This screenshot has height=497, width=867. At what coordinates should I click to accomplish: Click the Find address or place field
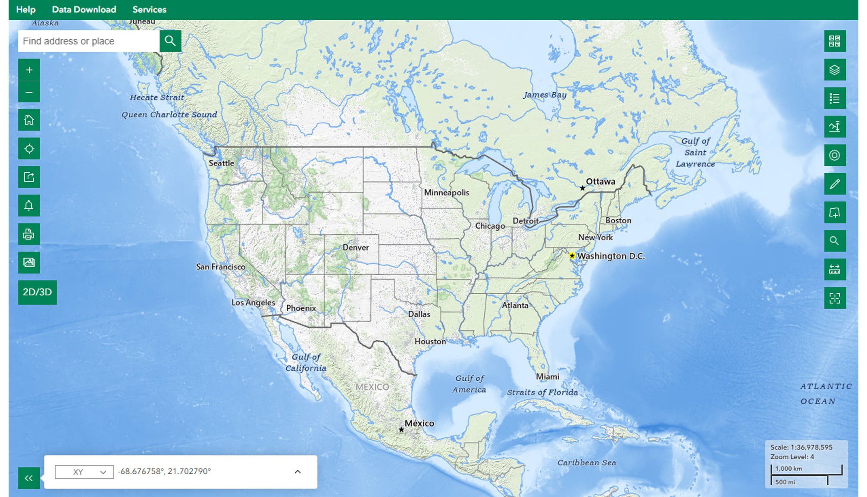pyautogui.click(x=88, y=41)
